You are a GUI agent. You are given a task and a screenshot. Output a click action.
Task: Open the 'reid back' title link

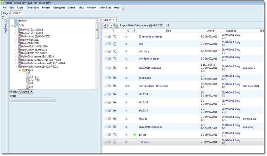144,142
